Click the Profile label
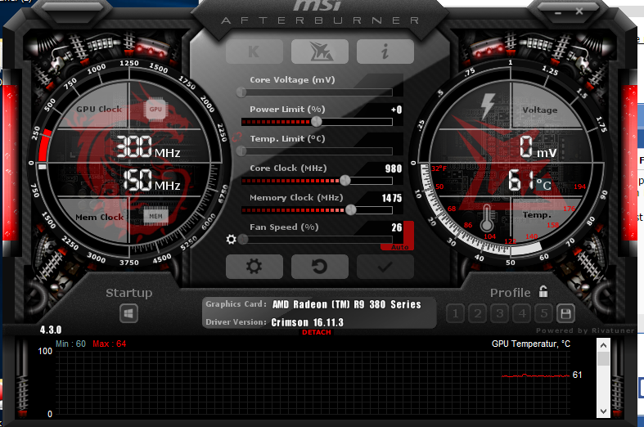 (510, 293)
